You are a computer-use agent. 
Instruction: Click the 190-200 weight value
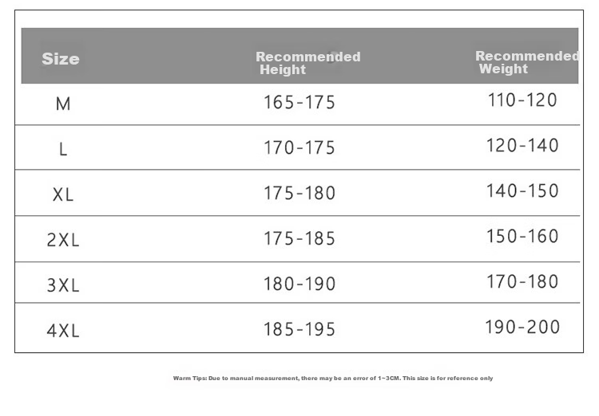click(522, 328)
